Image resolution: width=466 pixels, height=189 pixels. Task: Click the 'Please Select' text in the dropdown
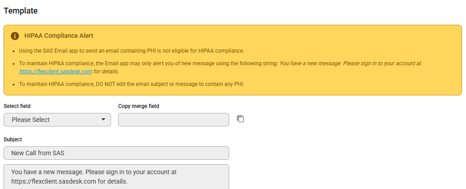(31, 120)
